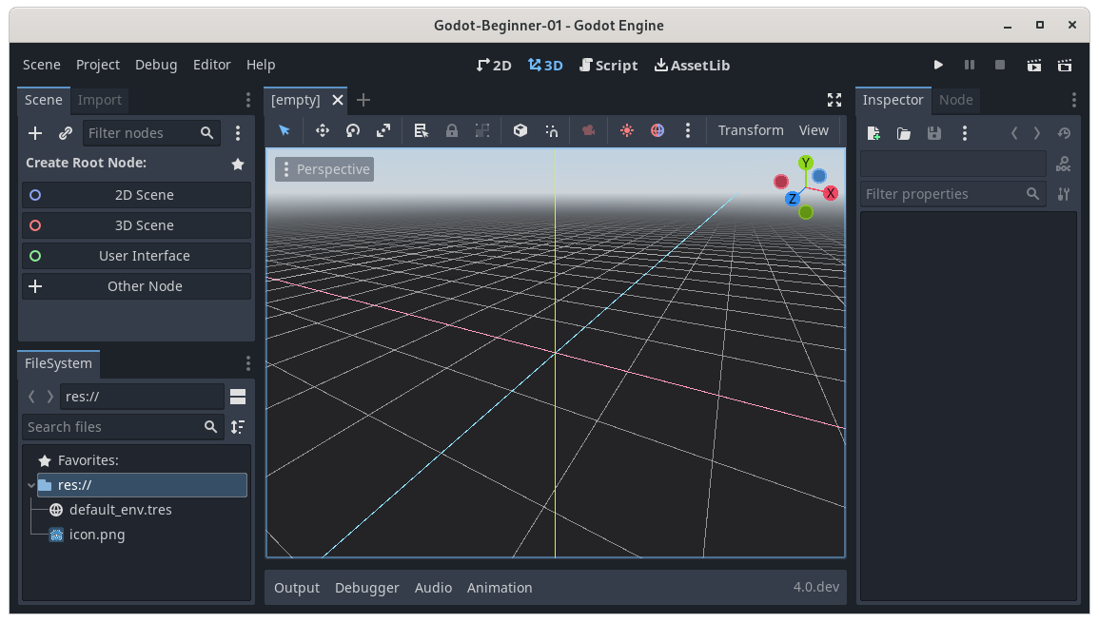Image resolution: width=1099 pixels, height=623 pixels.
Task: Open the Inspector object history icon
Action: 1064,133
